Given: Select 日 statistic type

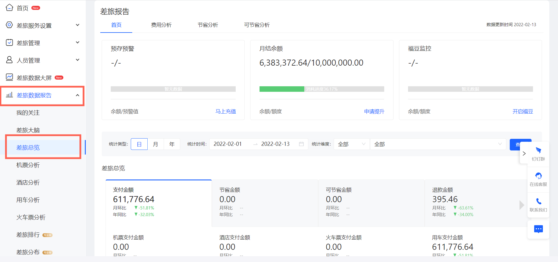Looking at the screenshot, I should 139,144.
